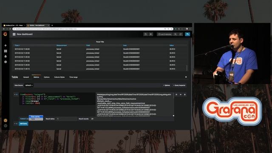Click the table row timed 11:49:10
Image resolution: width=272 pixels, height=153 pixels.
[x=100, y=69]
